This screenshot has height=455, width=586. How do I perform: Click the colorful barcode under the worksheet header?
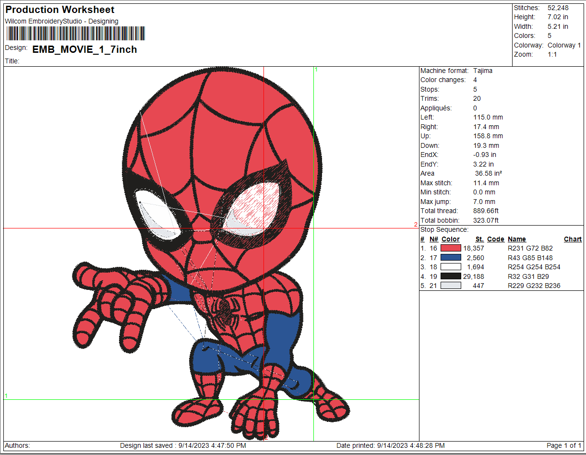pos(75,34)
